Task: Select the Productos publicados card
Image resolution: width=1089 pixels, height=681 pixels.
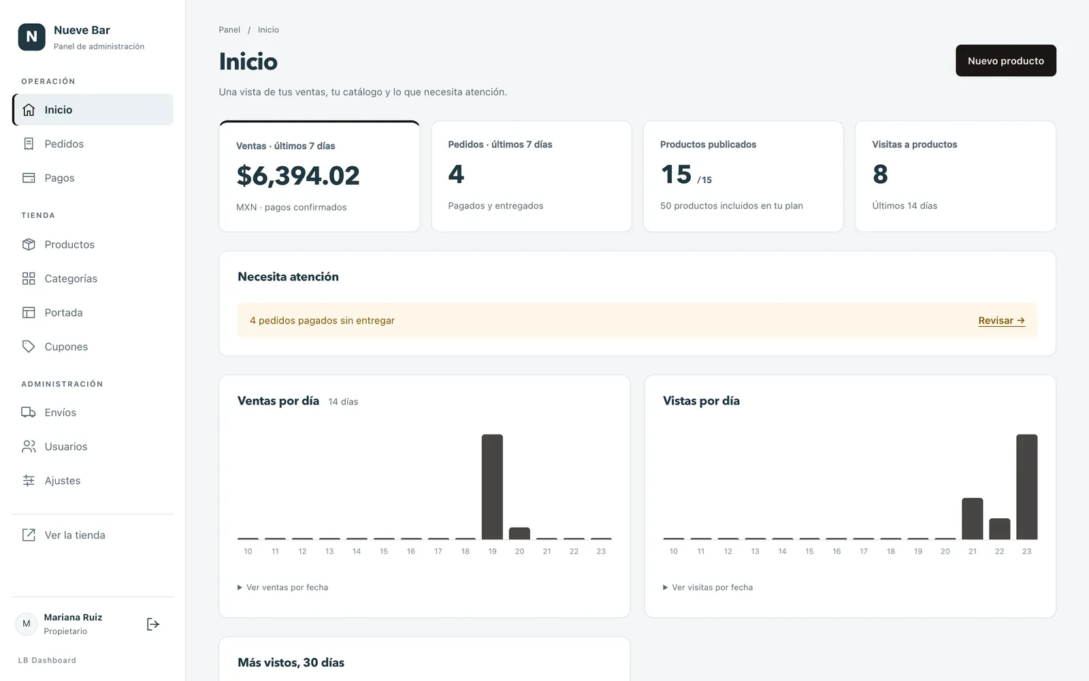Action: pyautogui.click(x=743, y=176)
